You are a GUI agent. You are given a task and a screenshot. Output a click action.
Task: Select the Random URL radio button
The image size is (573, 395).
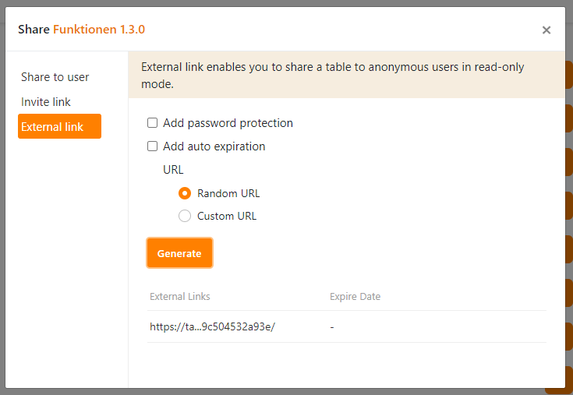pos(185,193)
